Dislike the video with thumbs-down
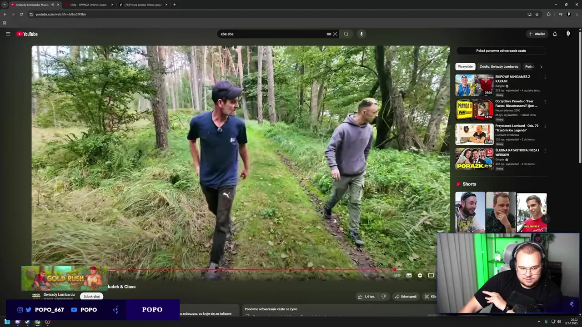 point(384,297)
